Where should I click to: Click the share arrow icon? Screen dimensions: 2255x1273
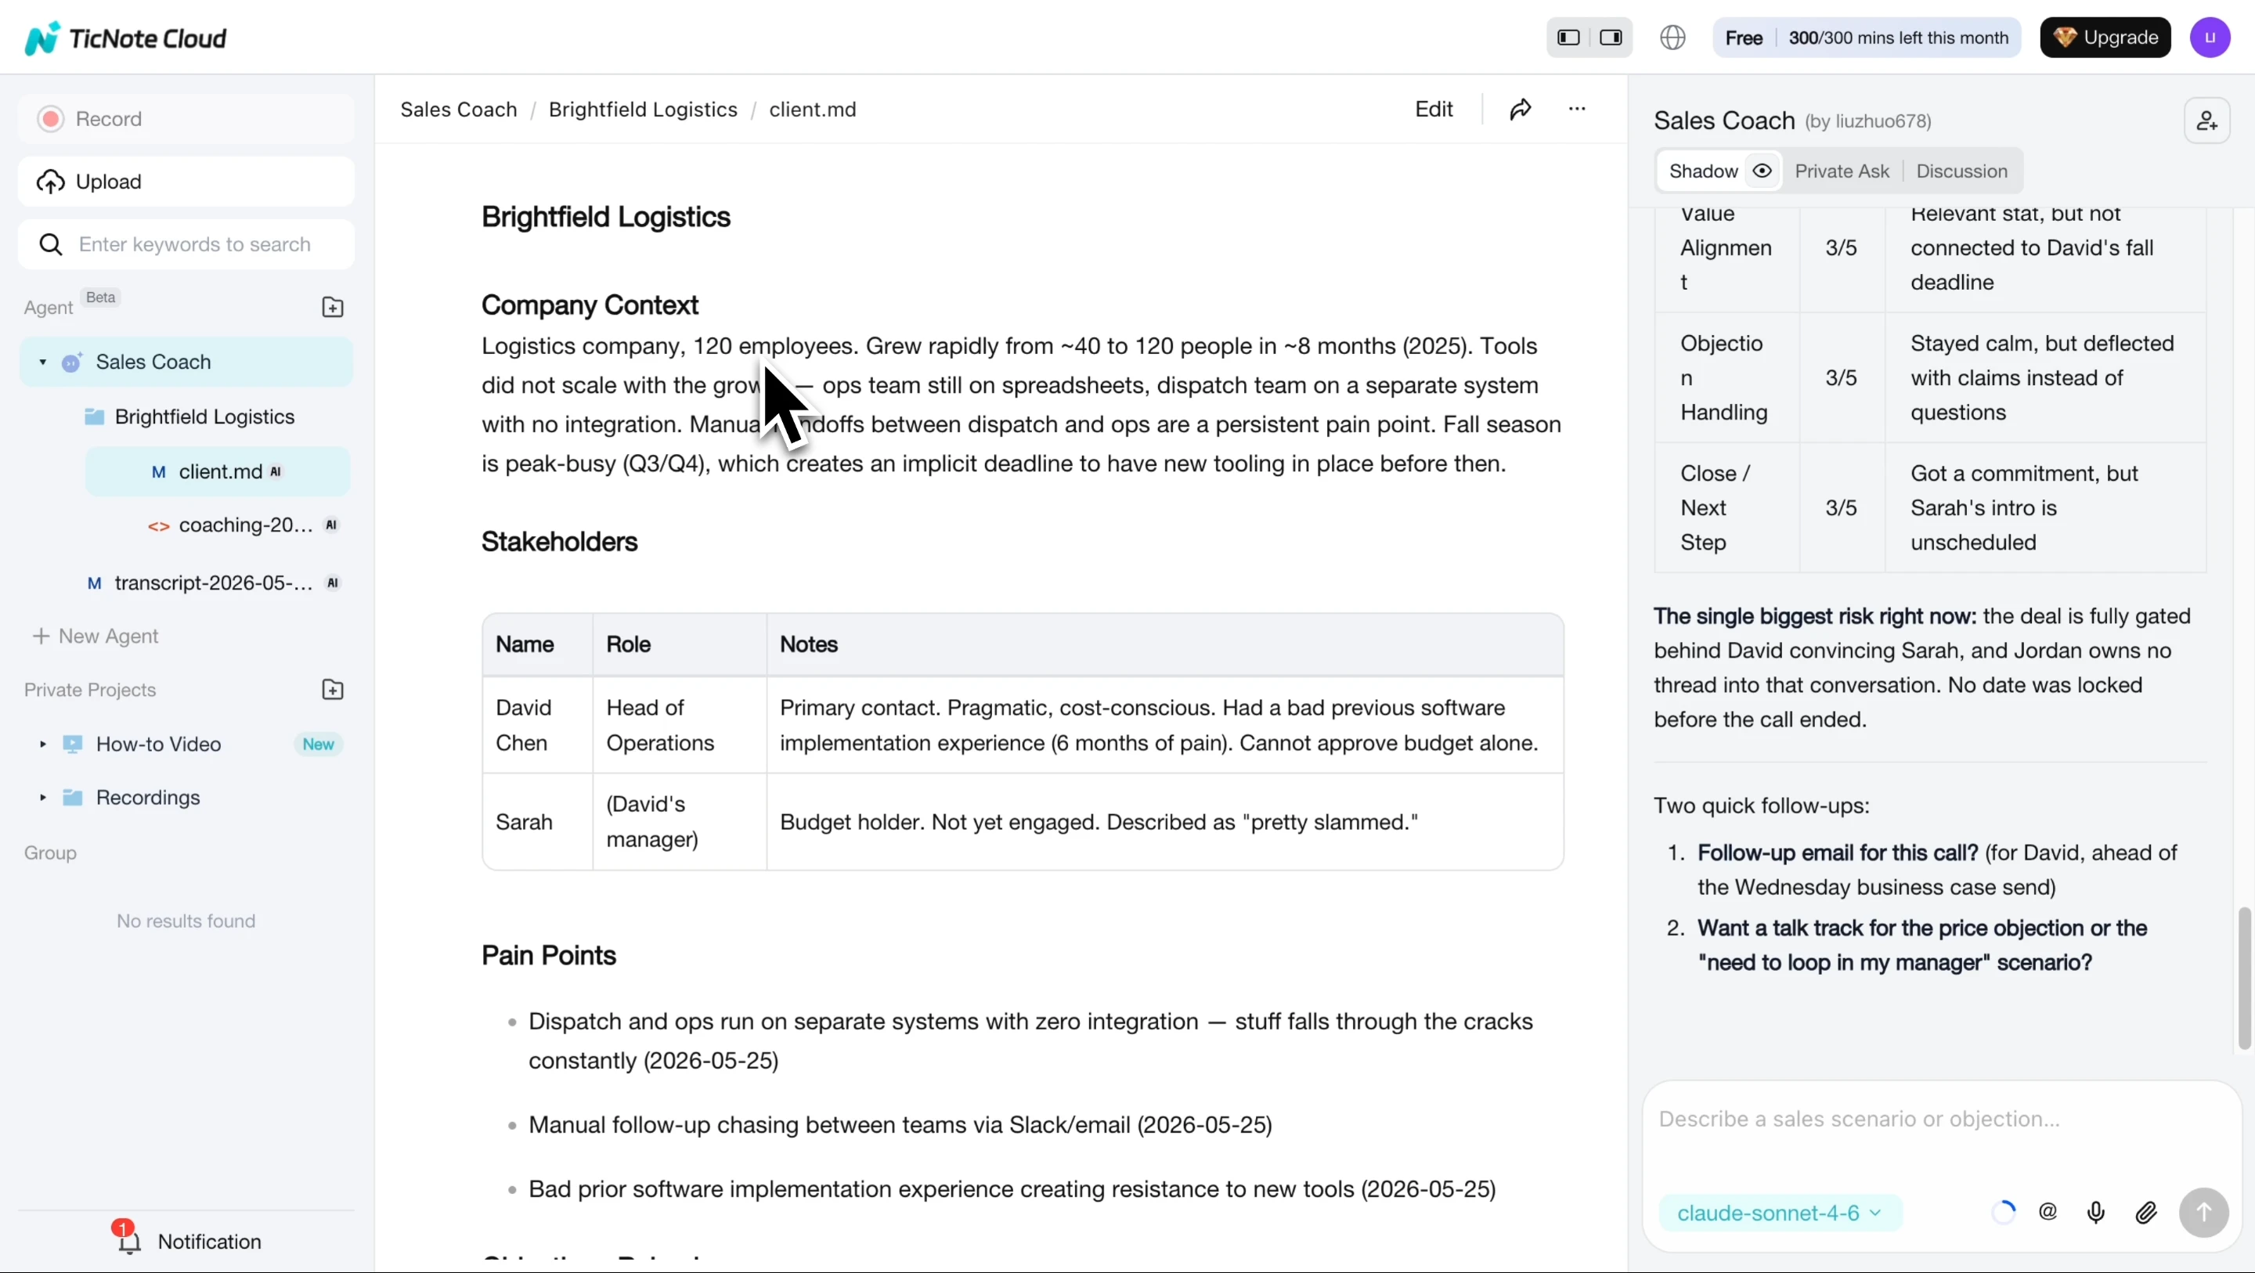click(x=1521, y=109)
